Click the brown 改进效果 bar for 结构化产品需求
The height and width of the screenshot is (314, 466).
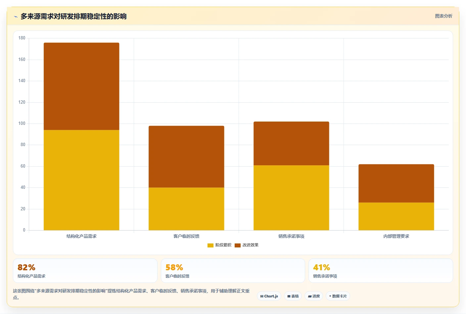[x=81, y=86]
